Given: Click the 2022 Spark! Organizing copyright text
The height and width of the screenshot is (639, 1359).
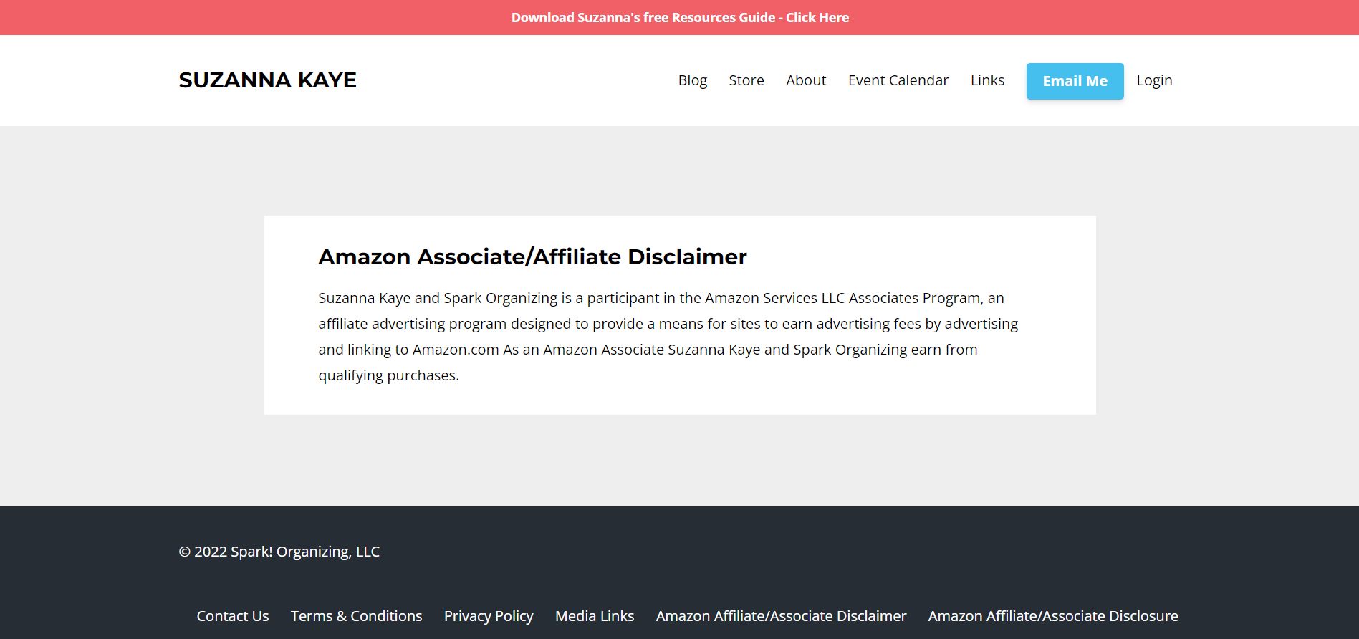Looking at the screenshot, I should pyautogui.click(x=279, y=552).
